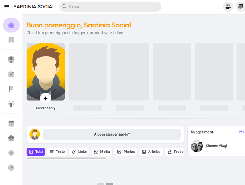
Task: Expand more options with the ellipsis icon
Action: click(x=11, y=168)
